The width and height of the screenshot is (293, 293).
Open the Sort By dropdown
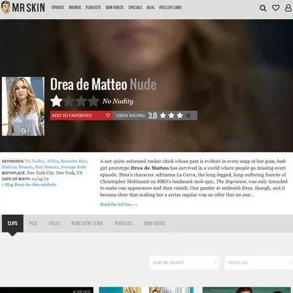[x=185, y=262]
